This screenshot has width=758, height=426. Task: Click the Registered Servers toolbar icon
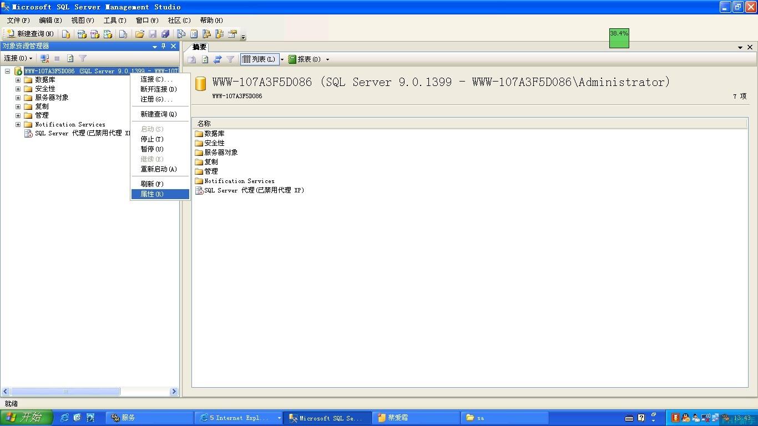coord(181,34)
